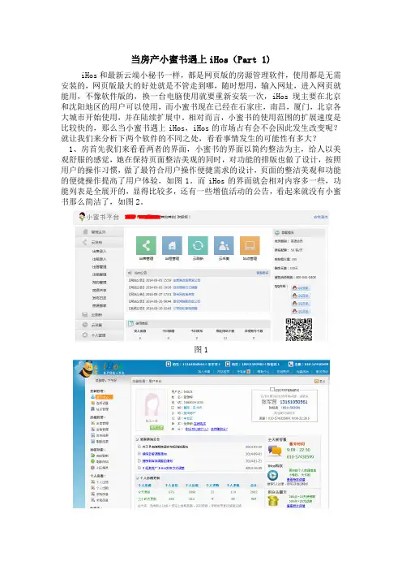Click the orange laptop tile in 小蜜书 platform
This screenshot has width=402, height=570.
coord(250,246)
